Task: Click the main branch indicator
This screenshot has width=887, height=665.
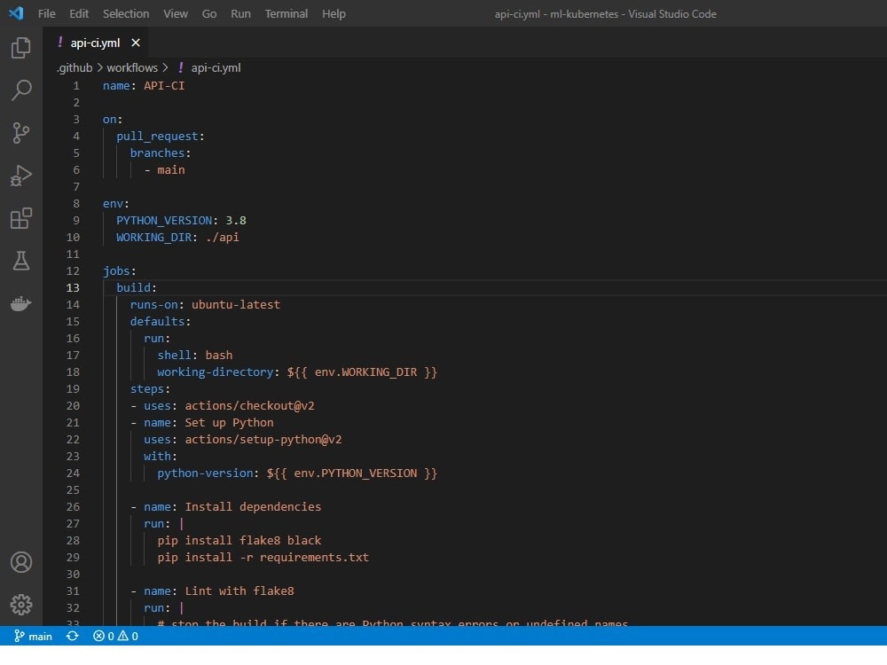Action: pos(33,636)
